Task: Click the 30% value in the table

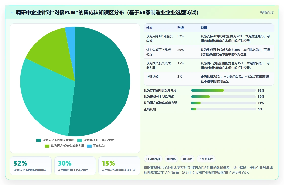Action: pos(180,50)
